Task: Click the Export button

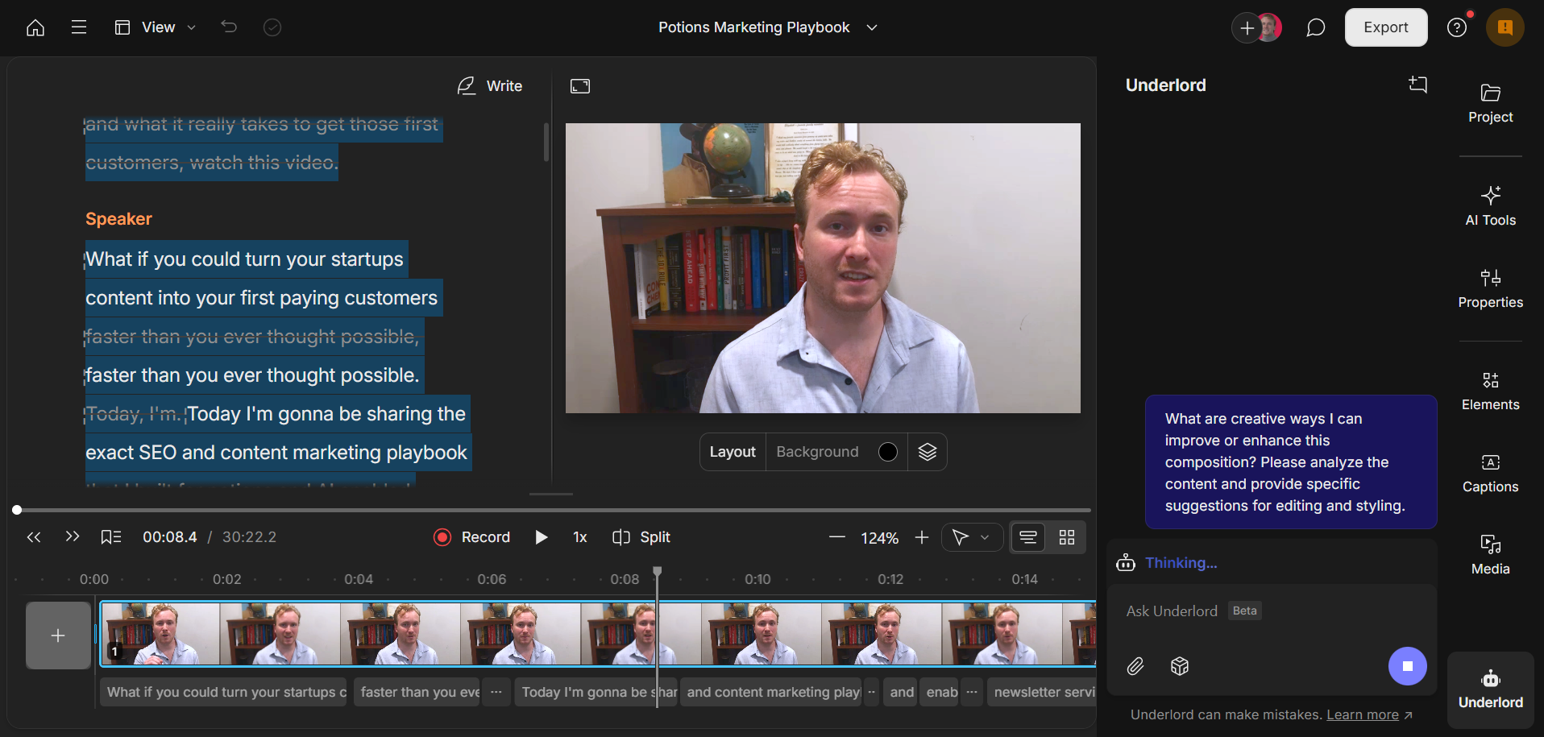Action: pyautogui.click(x=1385, y=27)
